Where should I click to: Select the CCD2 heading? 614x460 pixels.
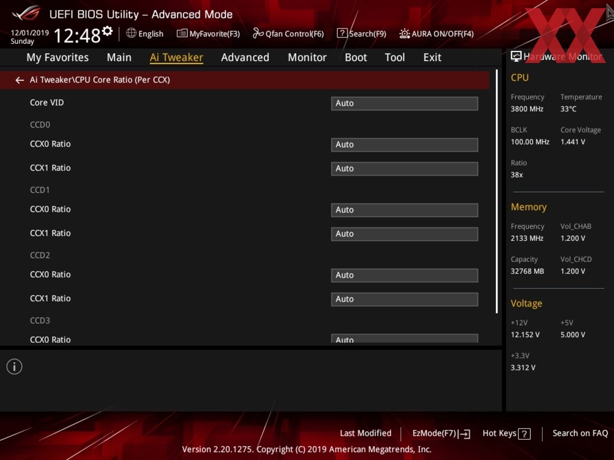coord(40,256)
